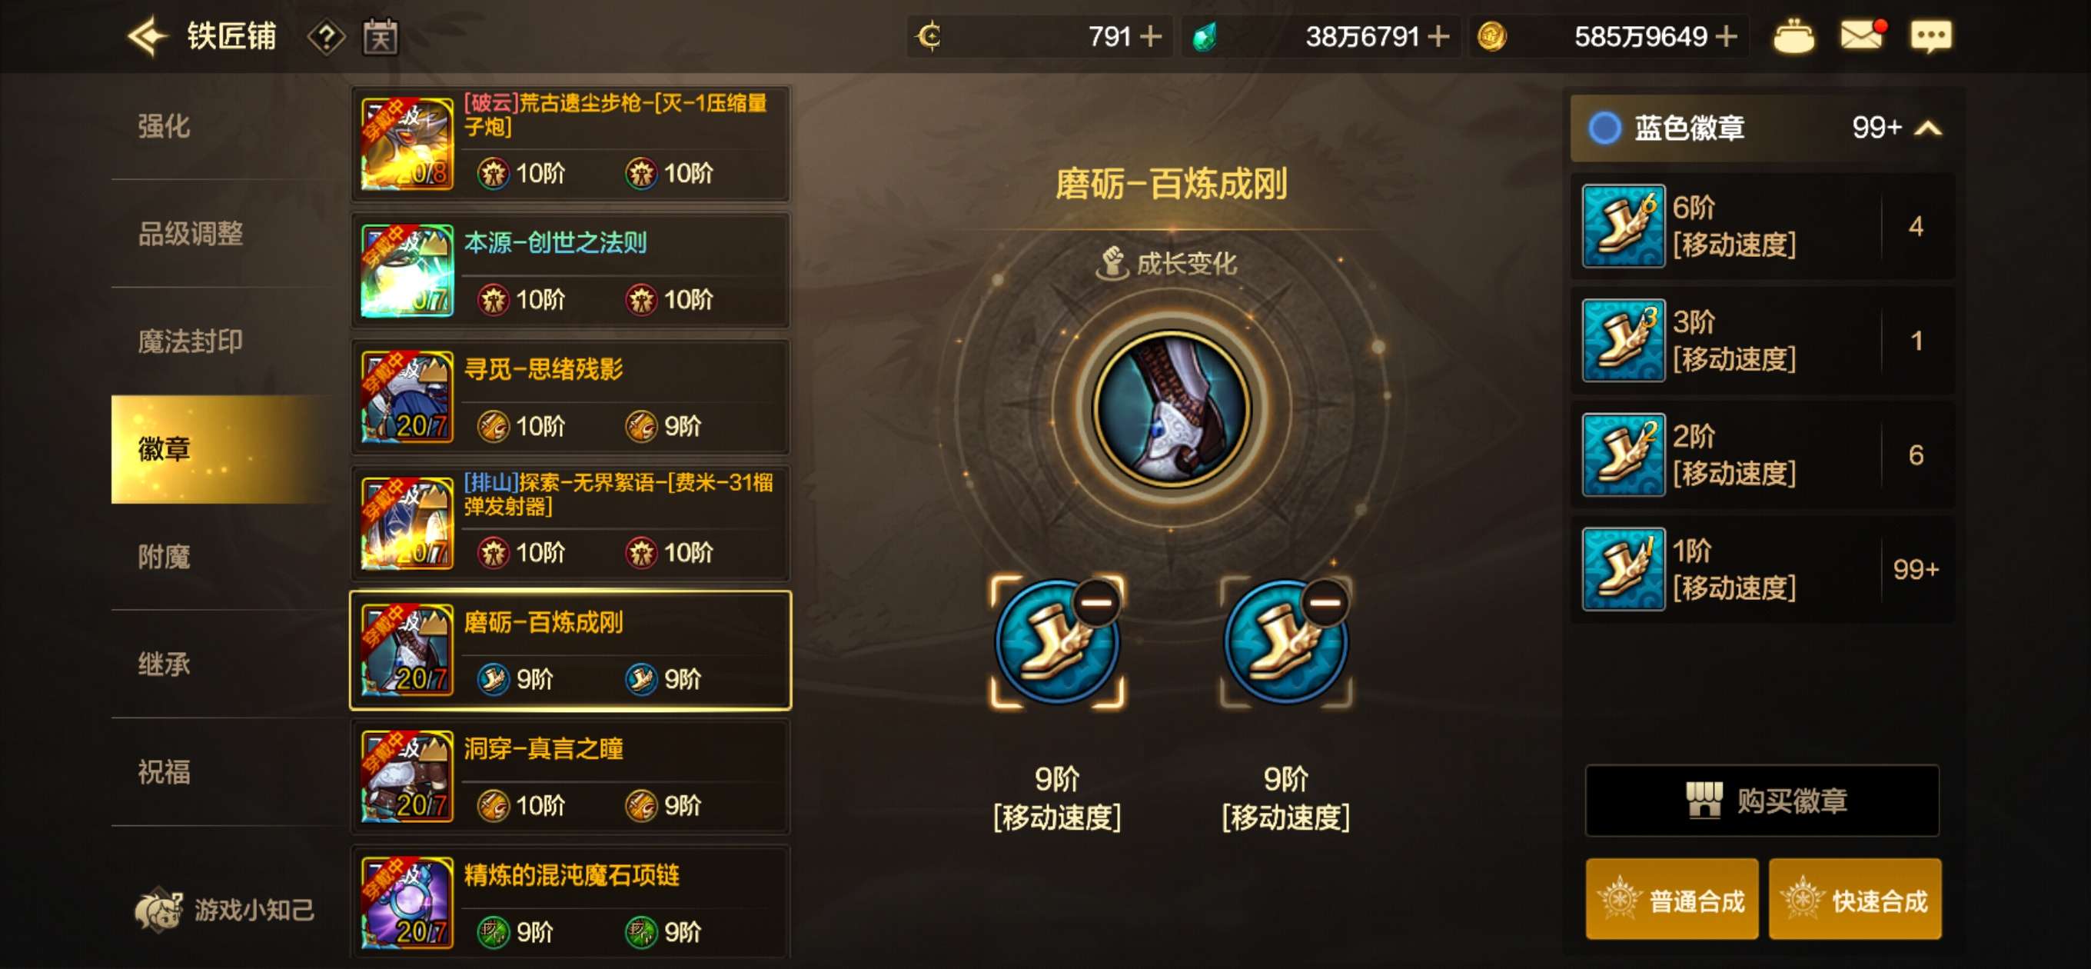
Task: Click the central boots equipment icon
Action: (1172, 408)
